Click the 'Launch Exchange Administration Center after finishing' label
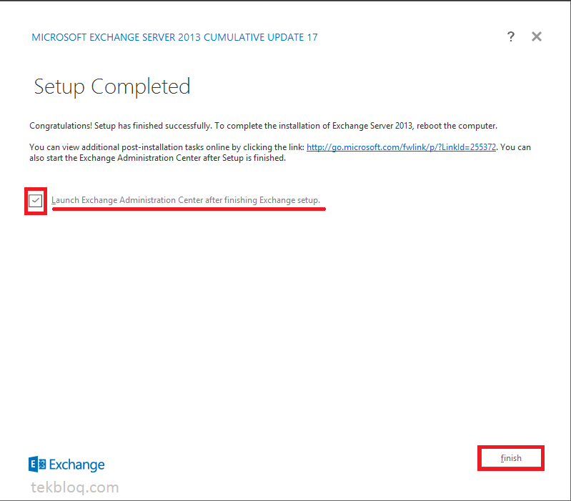The height and width of the screenshot is (501, 571). pos(186,200)
